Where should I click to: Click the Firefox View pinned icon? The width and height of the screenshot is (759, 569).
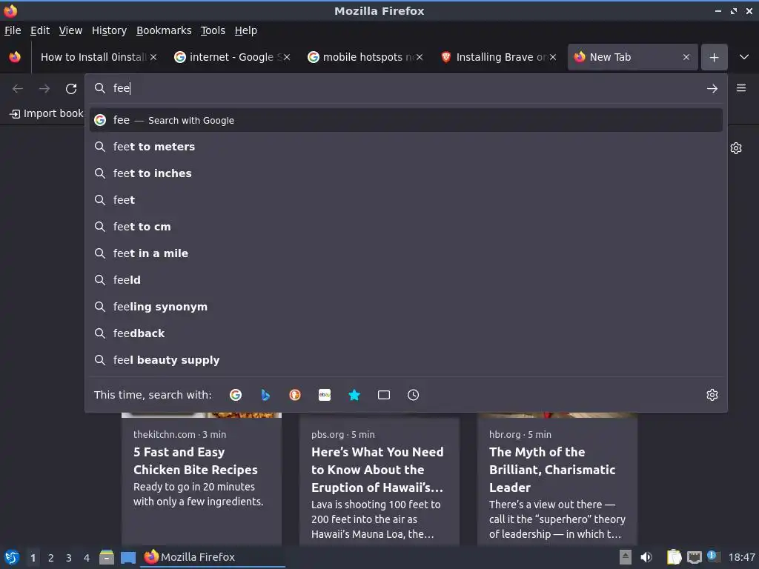(x=15, y=57)
